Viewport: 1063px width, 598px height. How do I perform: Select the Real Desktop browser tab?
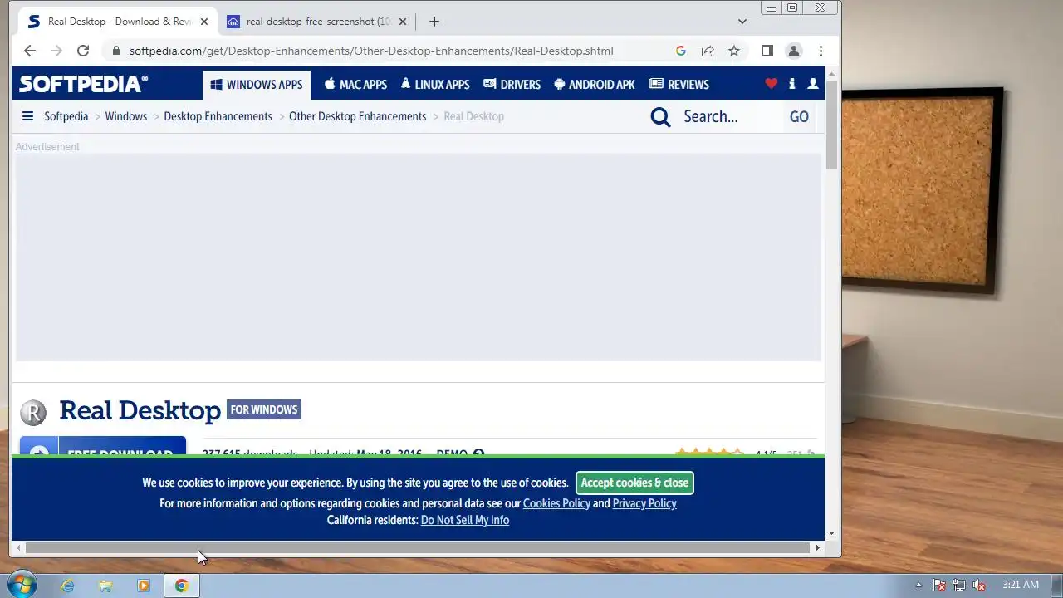[116, 22]
